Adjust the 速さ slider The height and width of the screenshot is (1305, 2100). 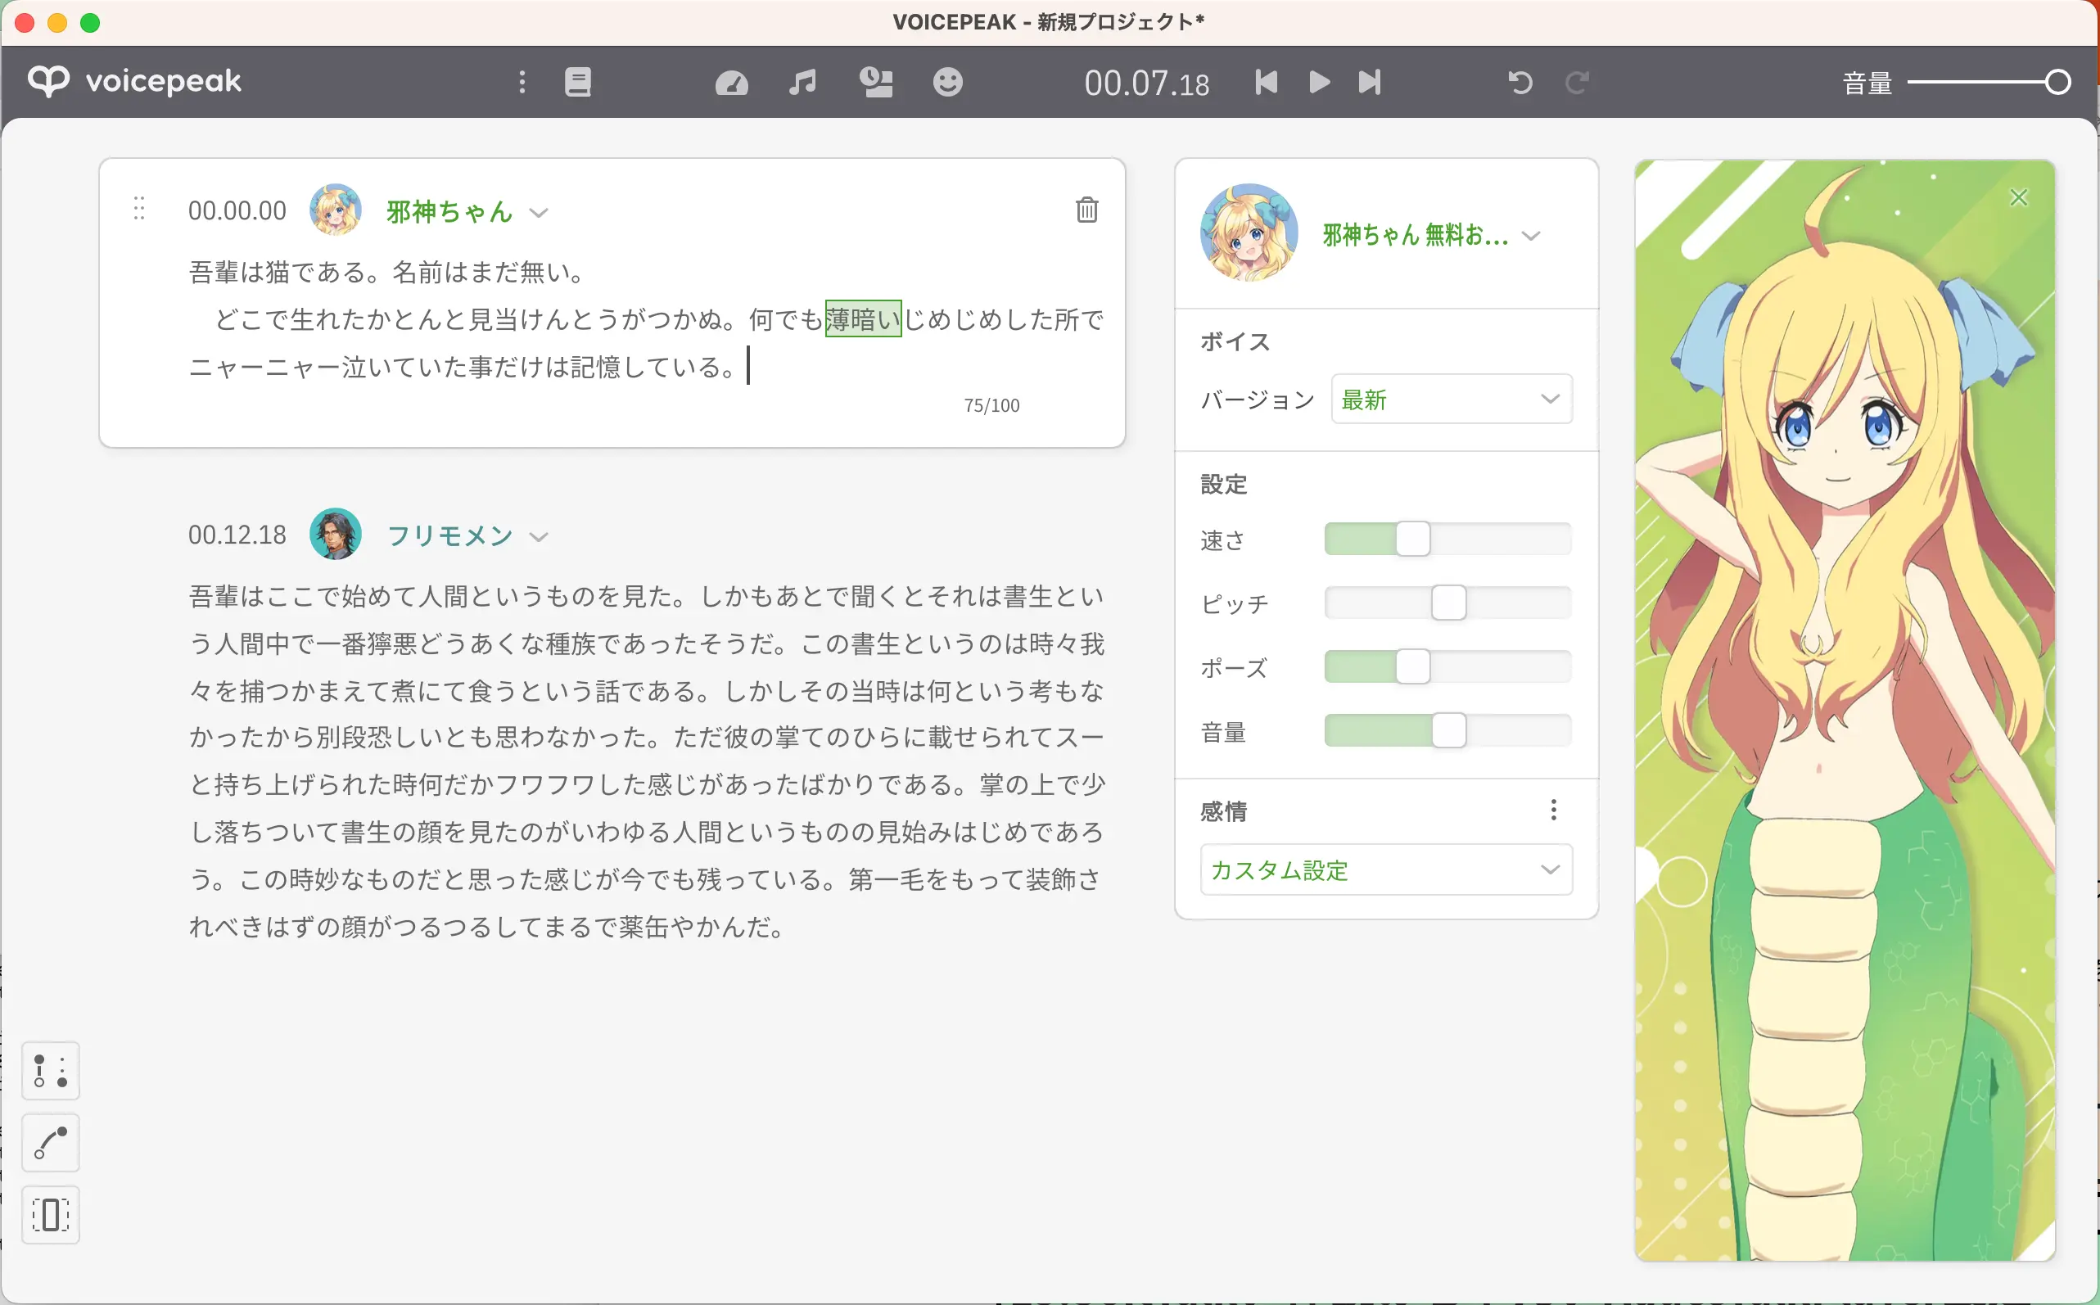point(1413,539)
